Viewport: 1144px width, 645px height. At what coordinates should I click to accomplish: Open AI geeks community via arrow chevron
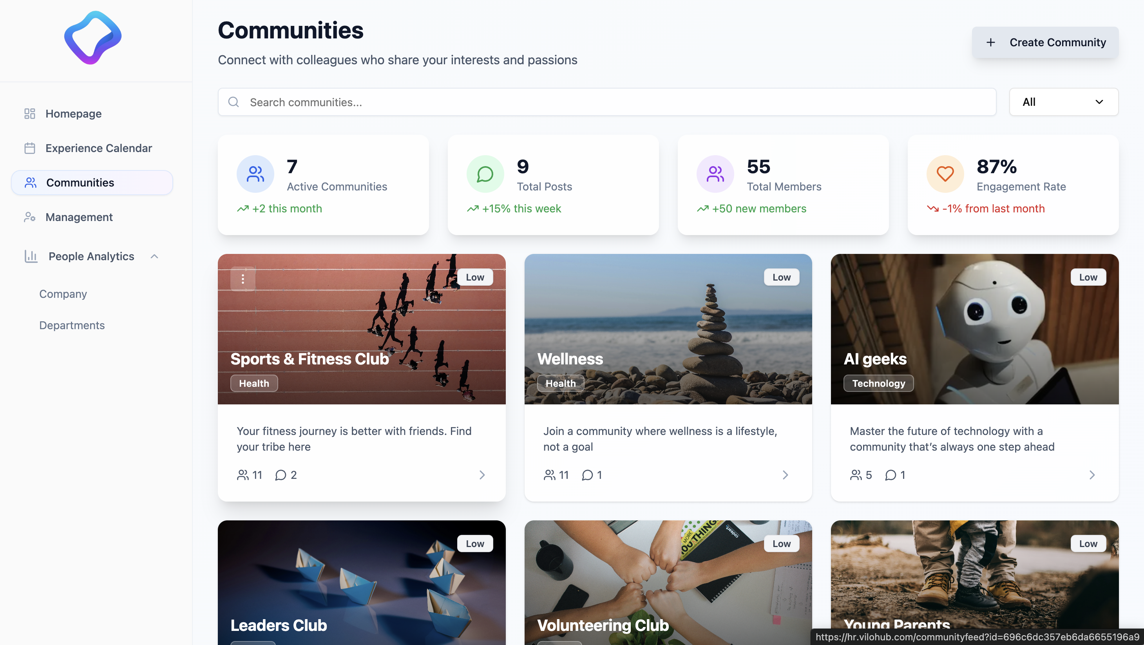1093,475
